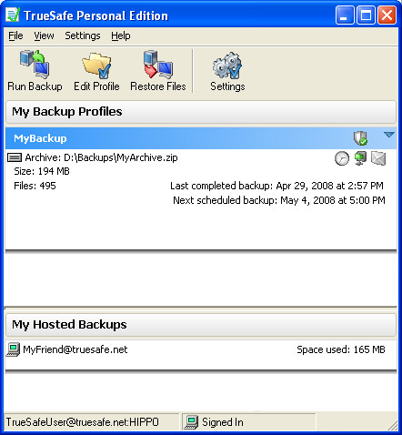Close the TrueSafe Personal Edition window
The image size is (402, 435).
387,15
